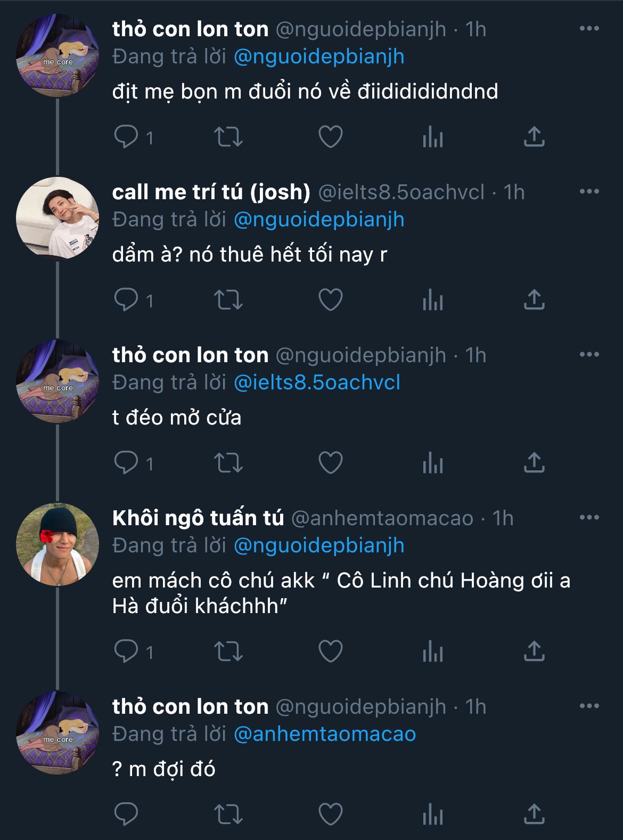Open the Khôi ngô tuấn tú avatar photo
This screenshot has height=840, width=623.
pyautogui.click(x=58, y=544)
